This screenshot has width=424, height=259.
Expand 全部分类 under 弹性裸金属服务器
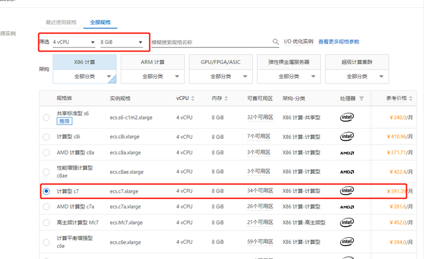(289, 76)
